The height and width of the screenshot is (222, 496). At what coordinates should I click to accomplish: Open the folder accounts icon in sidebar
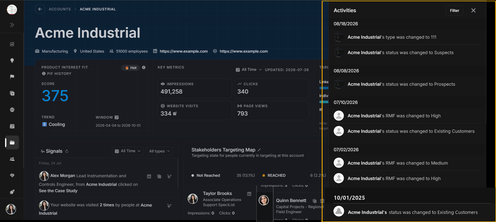[12, 143]
